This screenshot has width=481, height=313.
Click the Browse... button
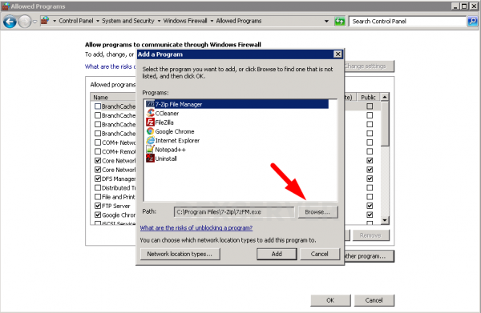pyautogui.click(x=317, y=212)
